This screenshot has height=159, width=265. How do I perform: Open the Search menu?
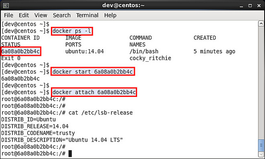pos(62,15)
